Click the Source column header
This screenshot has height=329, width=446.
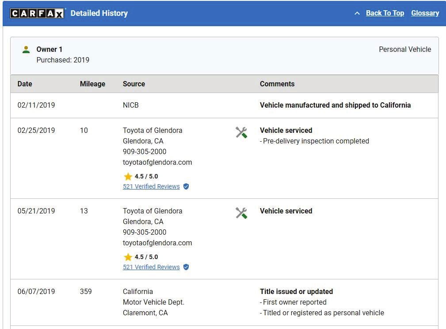pos(133,84)
